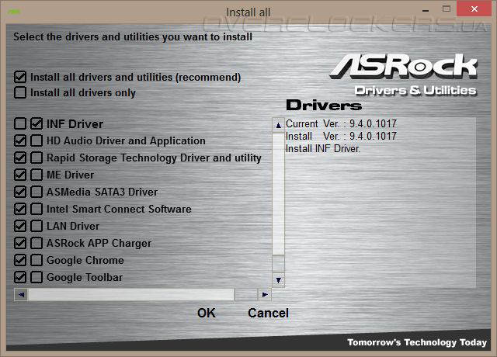Screen dimensions: 497x357
Task: Tick the Install all drivers only checkbox
Action: (x=20, y=92)
